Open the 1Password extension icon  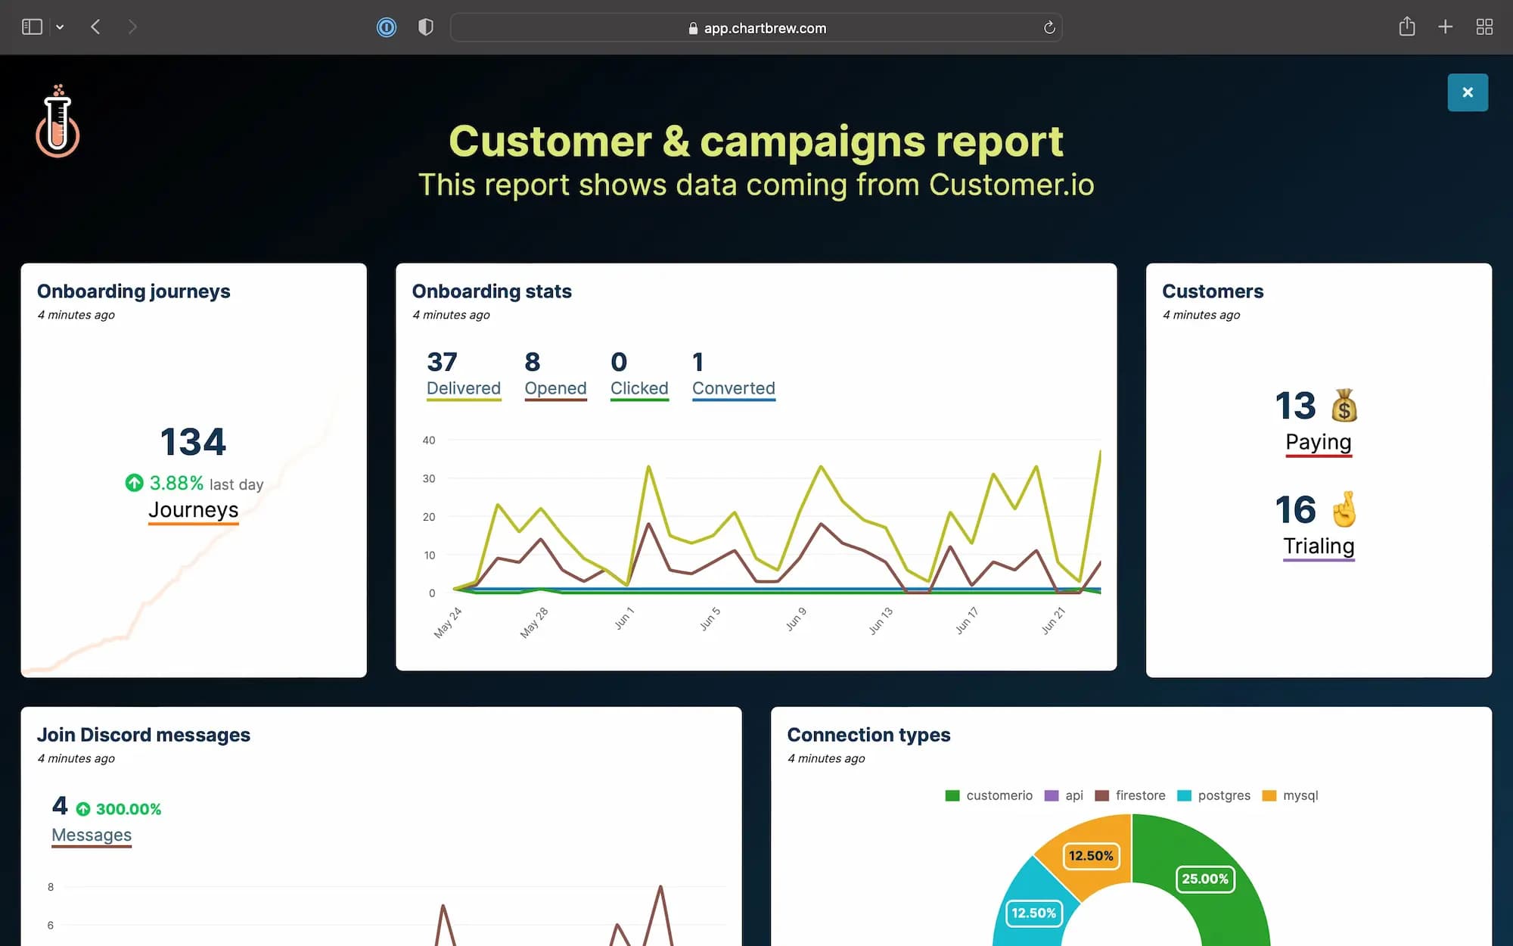(387, 27)
